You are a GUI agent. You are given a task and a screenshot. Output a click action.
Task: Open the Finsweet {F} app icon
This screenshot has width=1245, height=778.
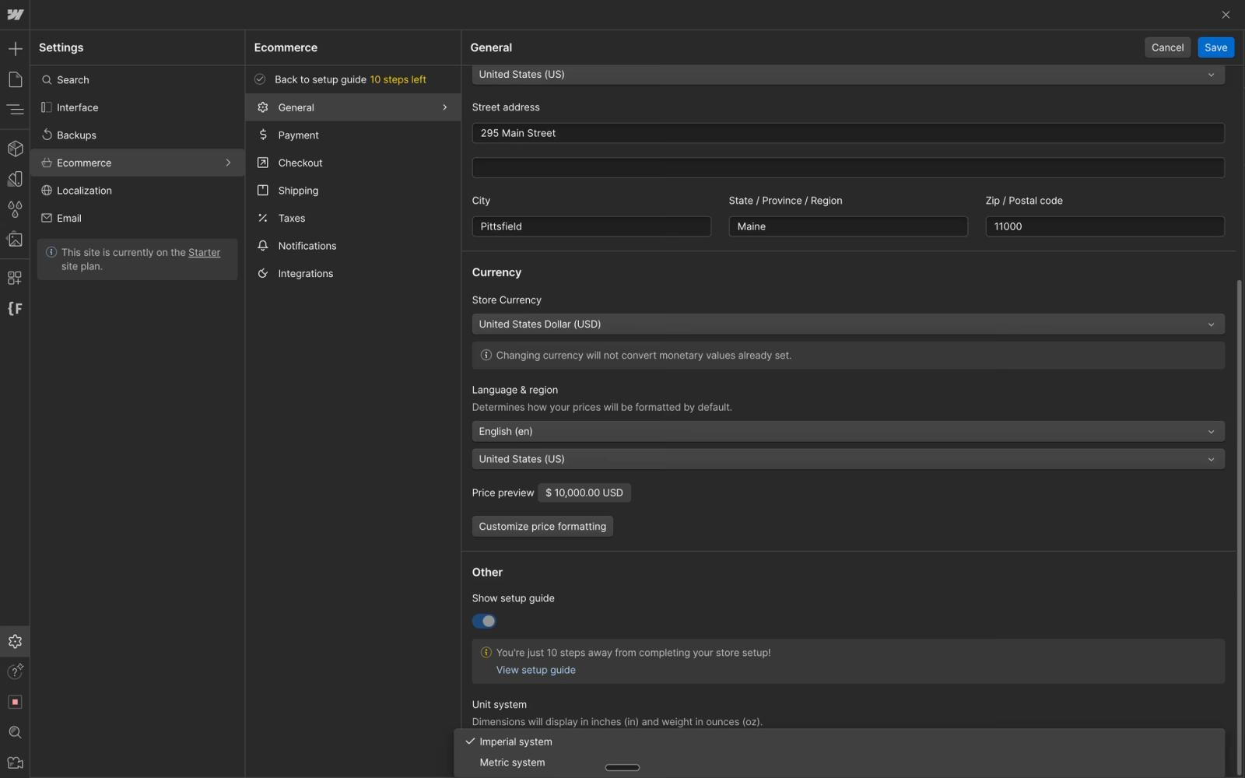click(x=15, y=309)
